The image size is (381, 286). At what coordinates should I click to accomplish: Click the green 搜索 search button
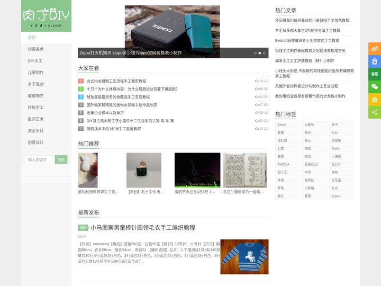(x=61, y=160)
